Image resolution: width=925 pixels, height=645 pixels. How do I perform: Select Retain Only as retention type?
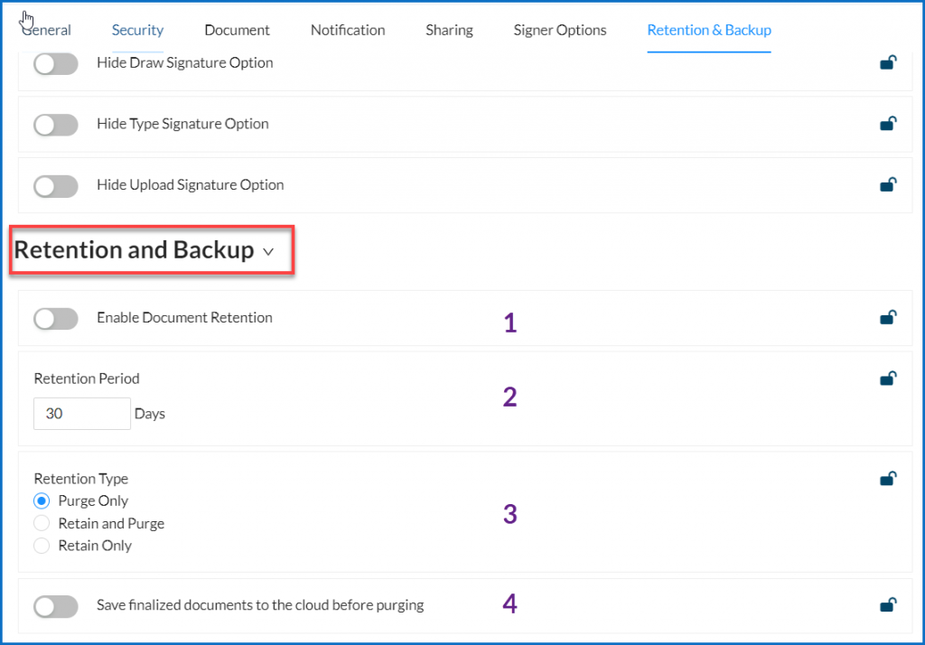click(41, 545)
